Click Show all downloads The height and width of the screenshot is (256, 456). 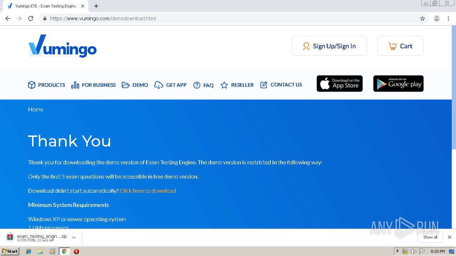(x=430, y=237)
